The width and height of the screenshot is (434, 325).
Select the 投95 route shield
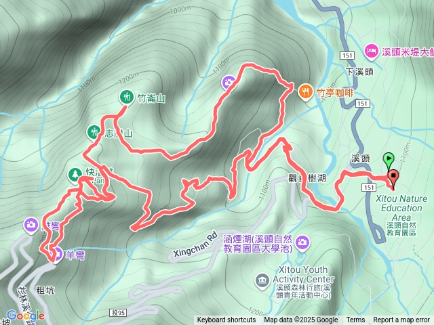[x=119, y=313]
